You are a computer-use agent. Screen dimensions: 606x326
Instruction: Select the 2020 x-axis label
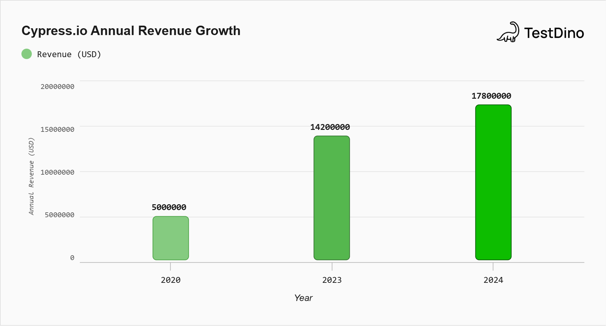(170, 280)
